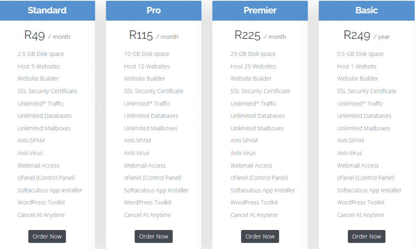Click '25 GB Disk space' in Premier
The width and height of the screenshot is (415, 249).
253,54
